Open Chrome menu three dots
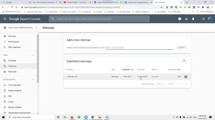The image size is (215, 120). click(x=212, y=7)
